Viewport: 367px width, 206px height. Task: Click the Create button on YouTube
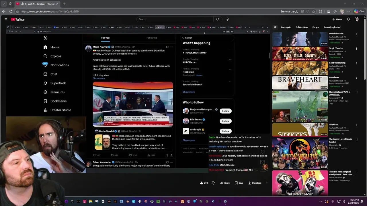click(x=337, y=19)
